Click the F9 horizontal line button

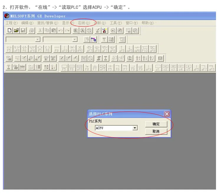click(57, 49)
